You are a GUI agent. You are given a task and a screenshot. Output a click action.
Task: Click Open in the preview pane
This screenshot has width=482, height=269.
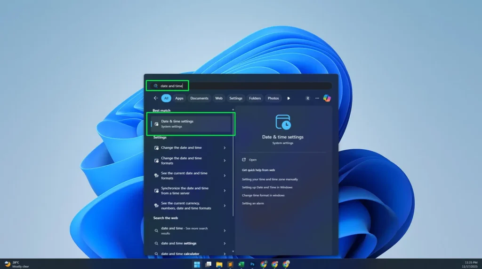[x=253, y=160]
